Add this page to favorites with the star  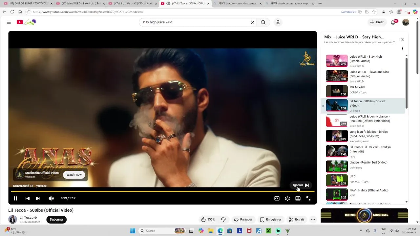click(374, 12)
